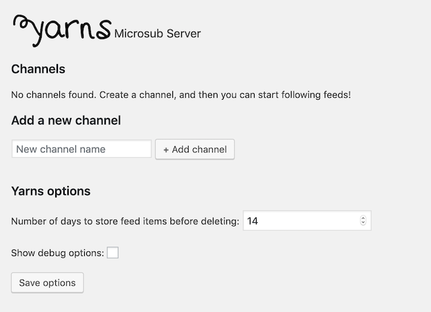This screenshot has width=431, height=312.
Task: Click the No channels found message
Action: (181, 94)
